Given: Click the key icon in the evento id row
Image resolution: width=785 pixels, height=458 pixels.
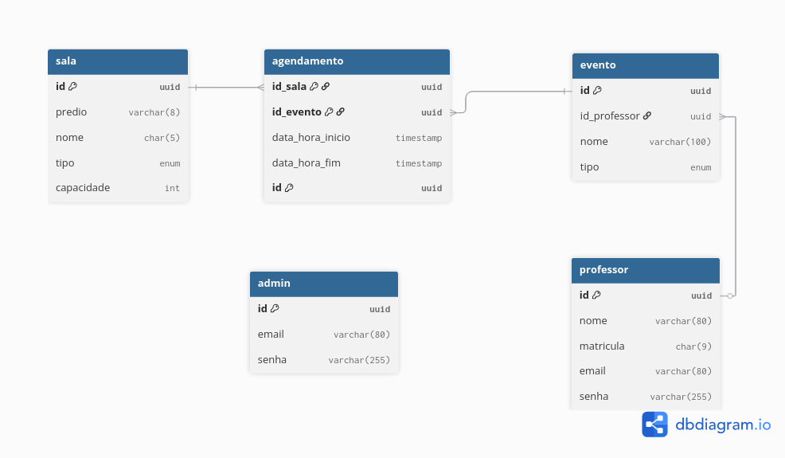Looking at the screenshot, I should point(597,91).
